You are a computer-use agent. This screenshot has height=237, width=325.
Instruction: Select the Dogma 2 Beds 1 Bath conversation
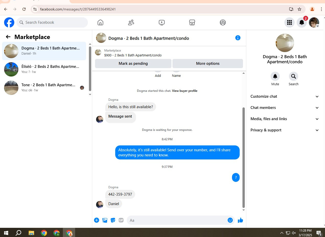point(44,51)
